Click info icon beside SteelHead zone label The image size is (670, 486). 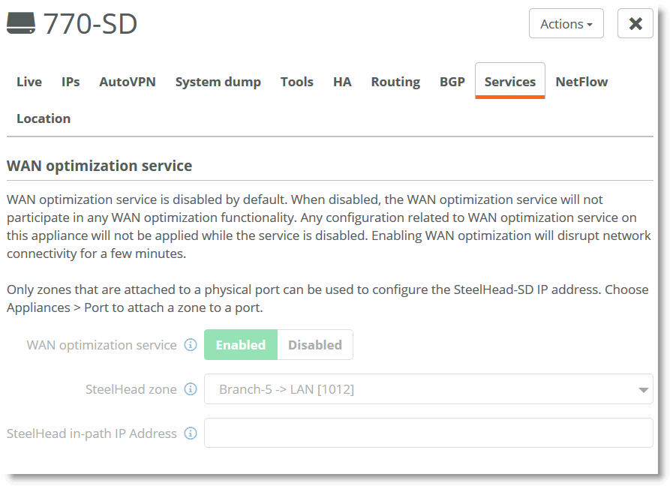(x=191, y=389)
